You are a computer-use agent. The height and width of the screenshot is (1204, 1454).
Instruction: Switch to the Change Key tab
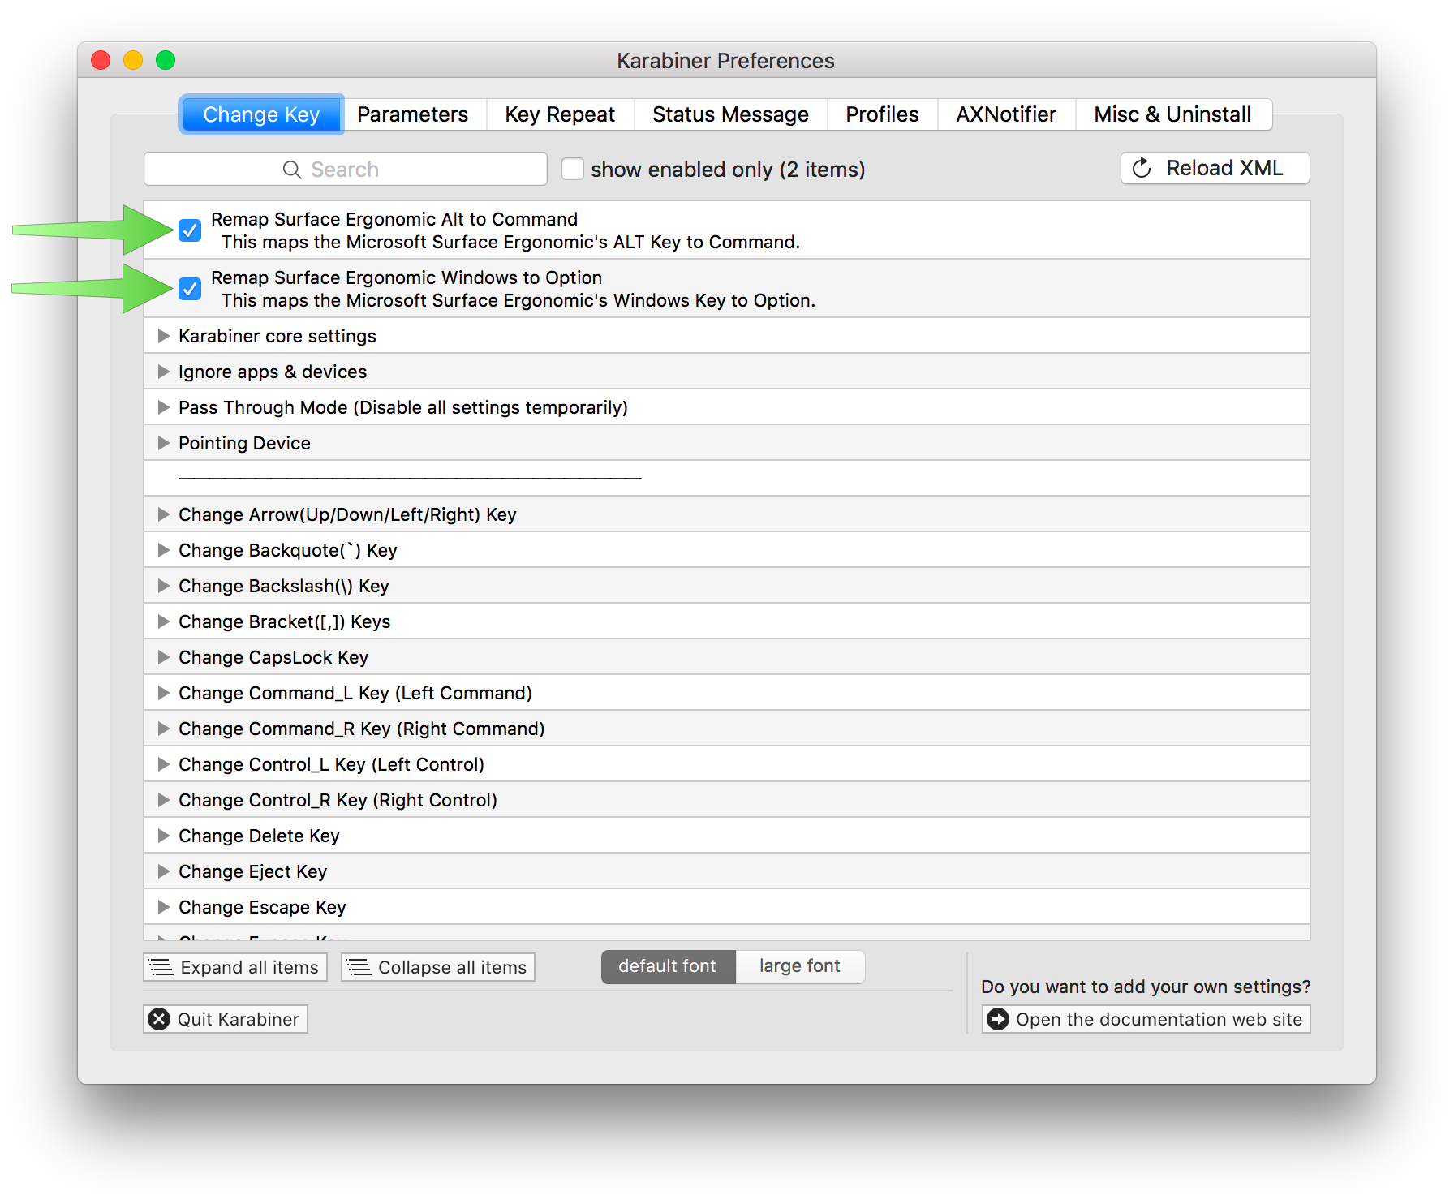(x=261, y=114)
